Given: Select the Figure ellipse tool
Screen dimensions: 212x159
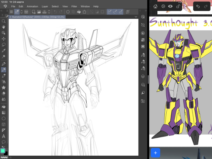Looking at the screenshot, I should click(x=4, y=118).
